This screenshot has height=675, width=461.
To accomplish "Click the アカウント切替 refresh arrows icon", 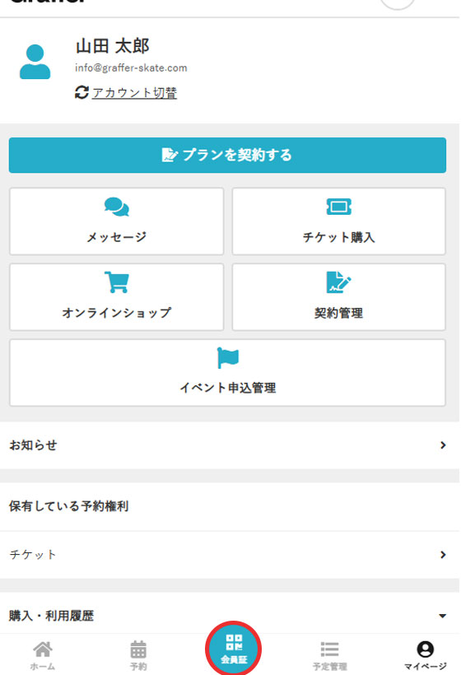I will [81, 92].
